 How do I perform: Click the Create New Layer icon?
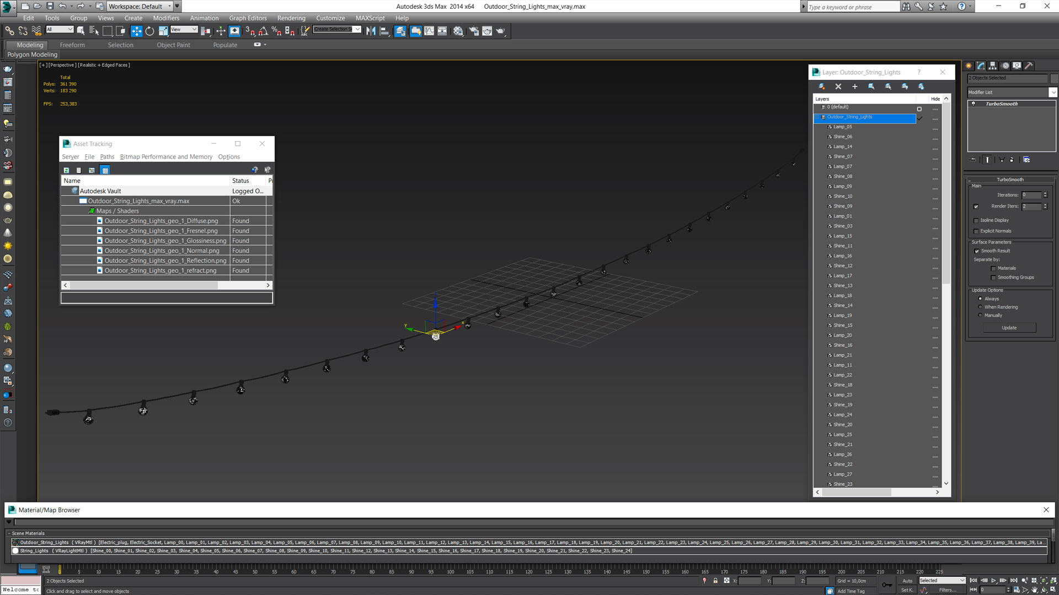click(822, 86)
